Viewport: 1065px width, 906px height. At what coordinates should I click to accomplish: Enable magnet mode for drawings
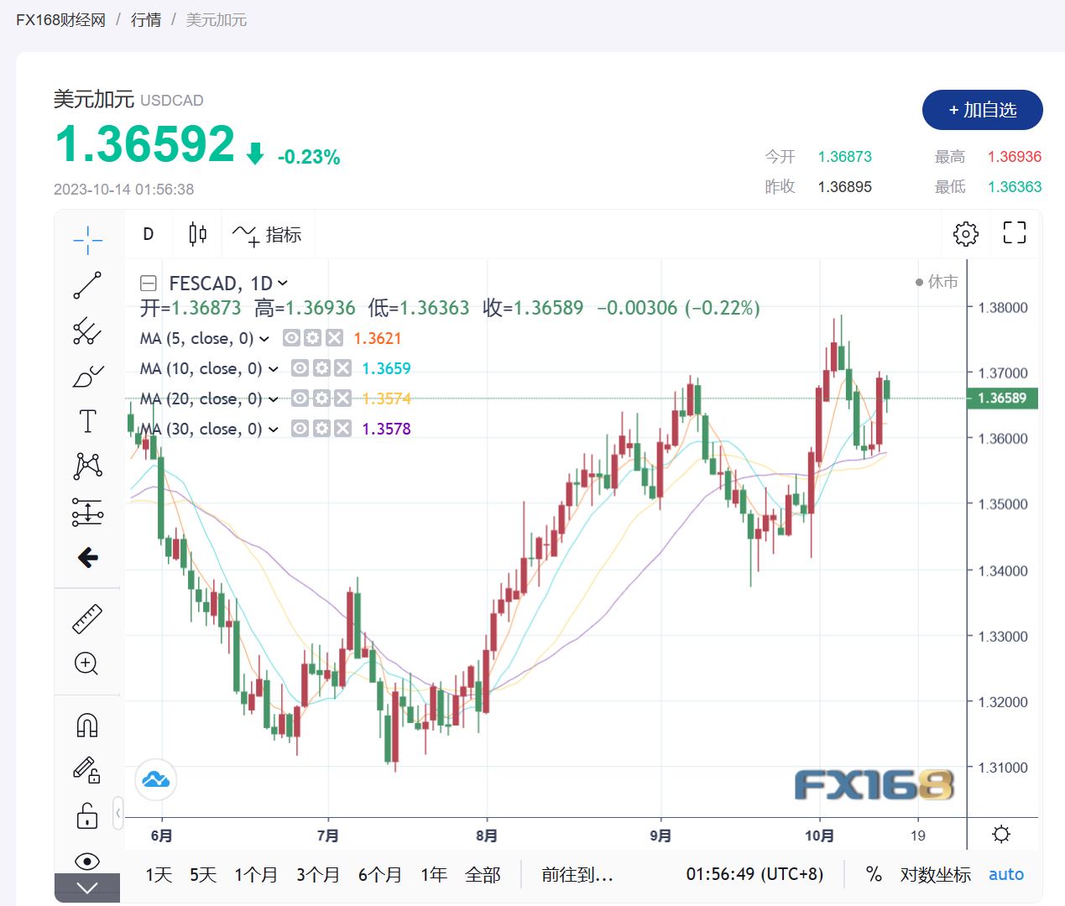86,724
